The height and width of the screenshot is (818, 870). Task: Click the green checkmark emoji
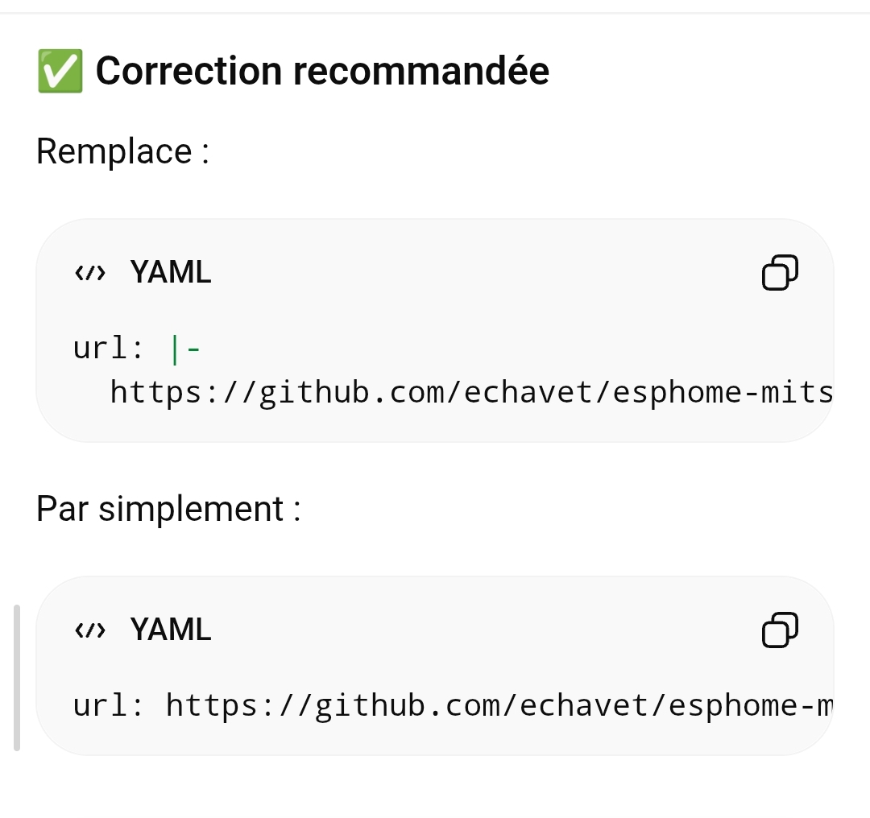(60, 71)
